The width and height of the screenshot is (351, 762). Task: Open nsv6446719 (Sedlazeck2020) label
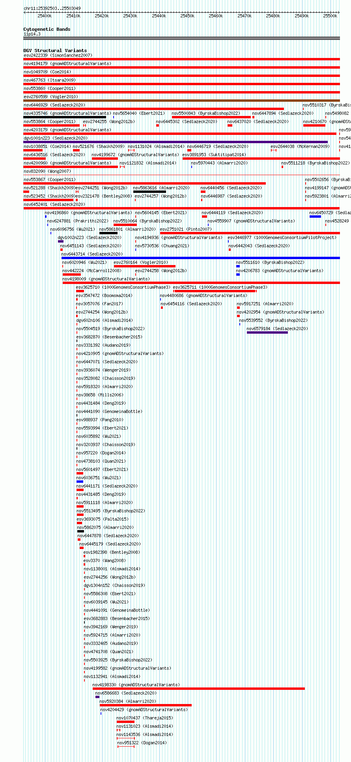point(218,146)
